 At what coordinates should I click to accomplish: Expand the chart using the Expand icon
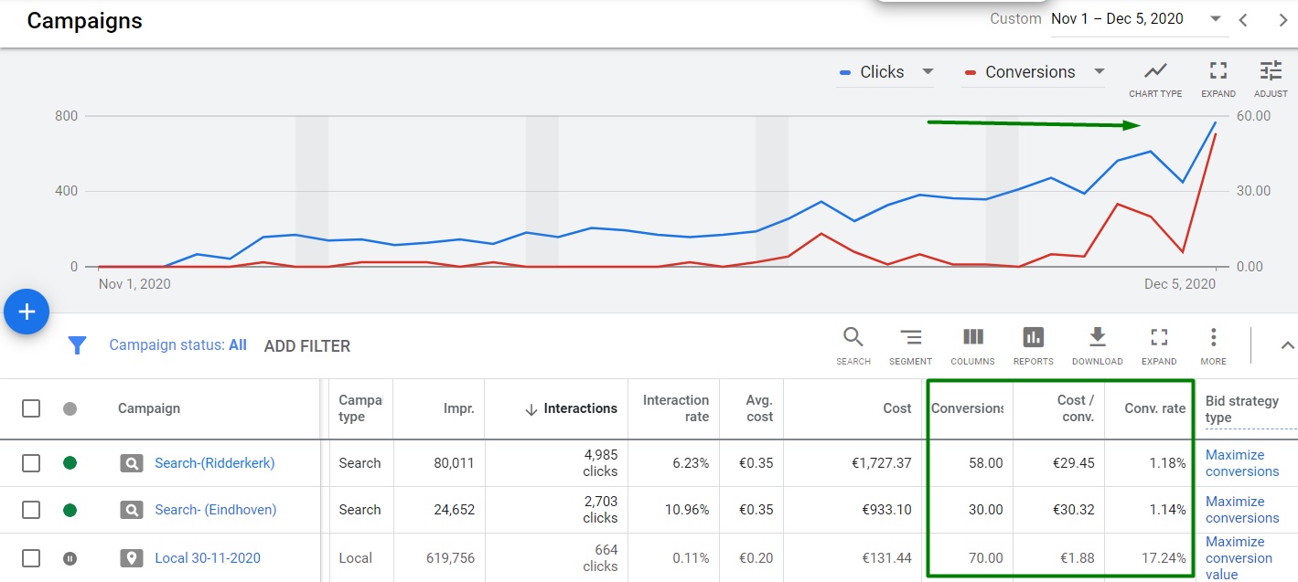pos(1218,71)
